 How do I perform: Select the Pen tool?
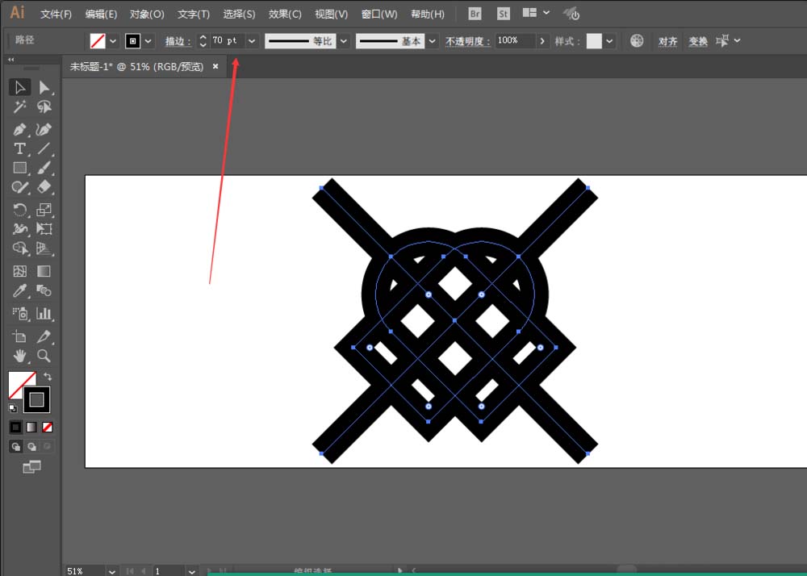tap(19, 129)
